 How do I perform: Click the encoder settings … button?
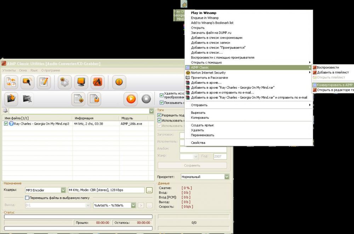click(149, 190)
